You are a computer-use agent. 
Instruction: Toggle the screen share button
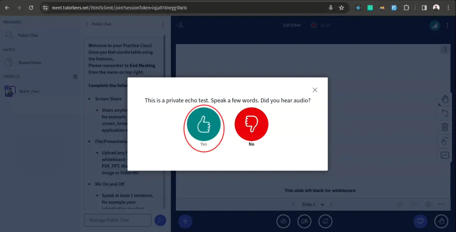pyautogui.click(x=325, y=221)
